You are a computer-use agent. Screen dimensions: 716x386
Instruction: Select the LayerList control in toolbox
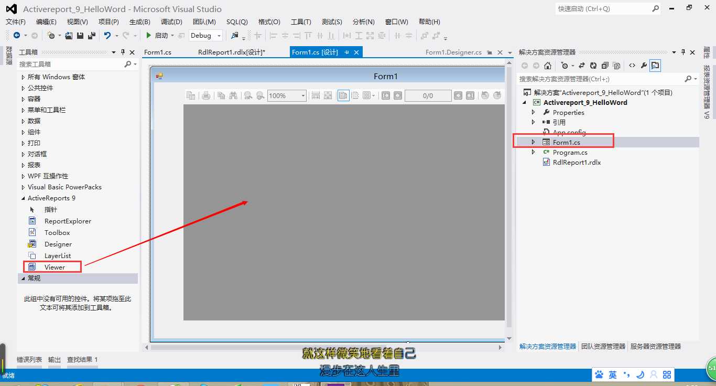pos(58,255)
